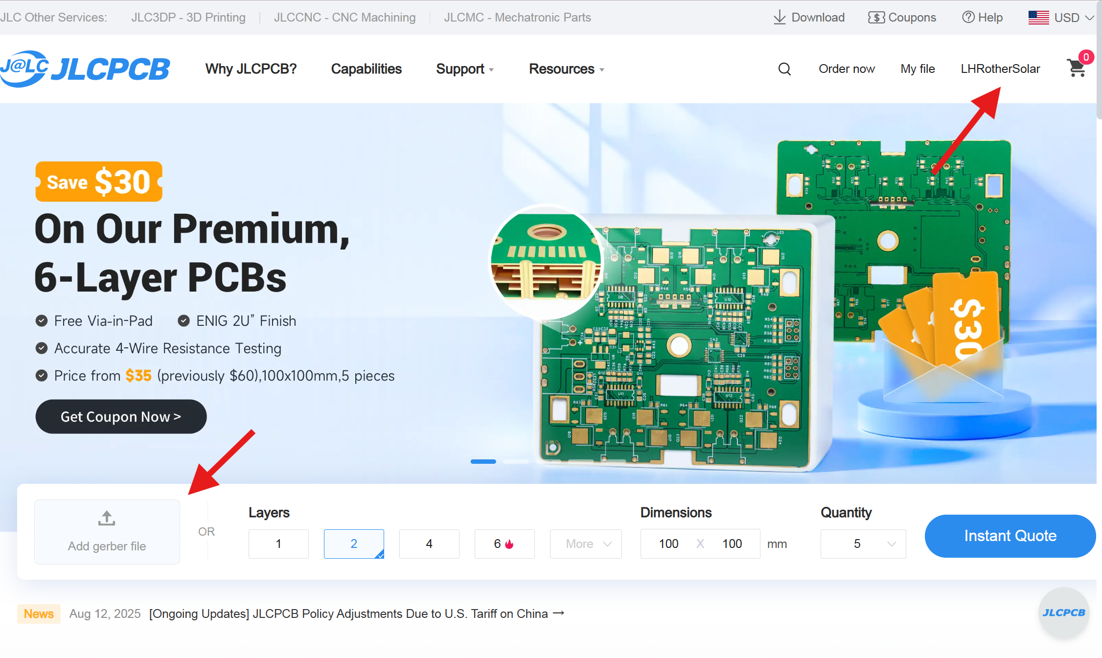This screenshot has width=1102, height=658.
Task: Click the dimensions width input field
Action: [667, 544]
